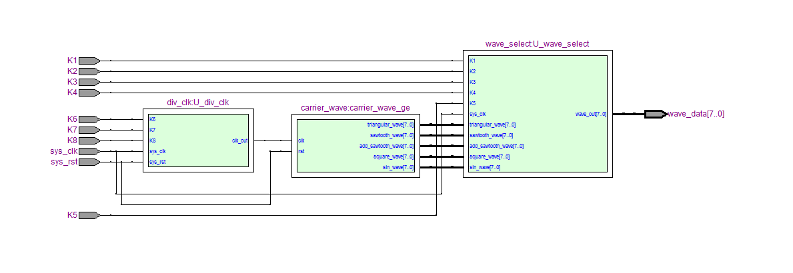
Task: Select the K6 input pin symbol
Action: 89,119
